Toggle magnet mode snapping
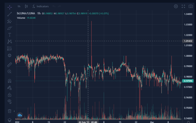The image size is (196, 123). (x=10, y=81)
